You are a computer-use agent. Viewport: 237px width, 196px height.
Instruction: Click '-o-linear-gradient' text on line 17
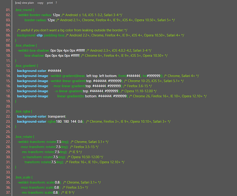click(x=68, y=91)
